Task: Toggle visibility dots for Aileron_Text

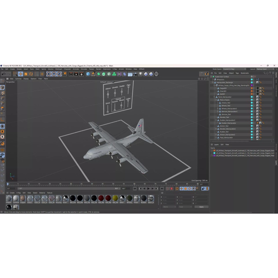Action: 254,126
